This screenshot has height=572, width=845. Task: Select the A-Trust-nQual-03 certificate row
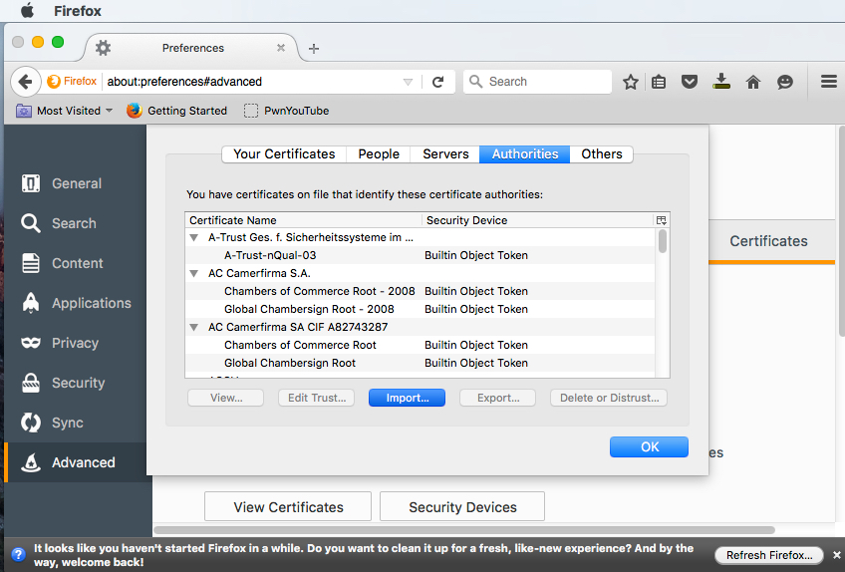[x=421, y=255]
